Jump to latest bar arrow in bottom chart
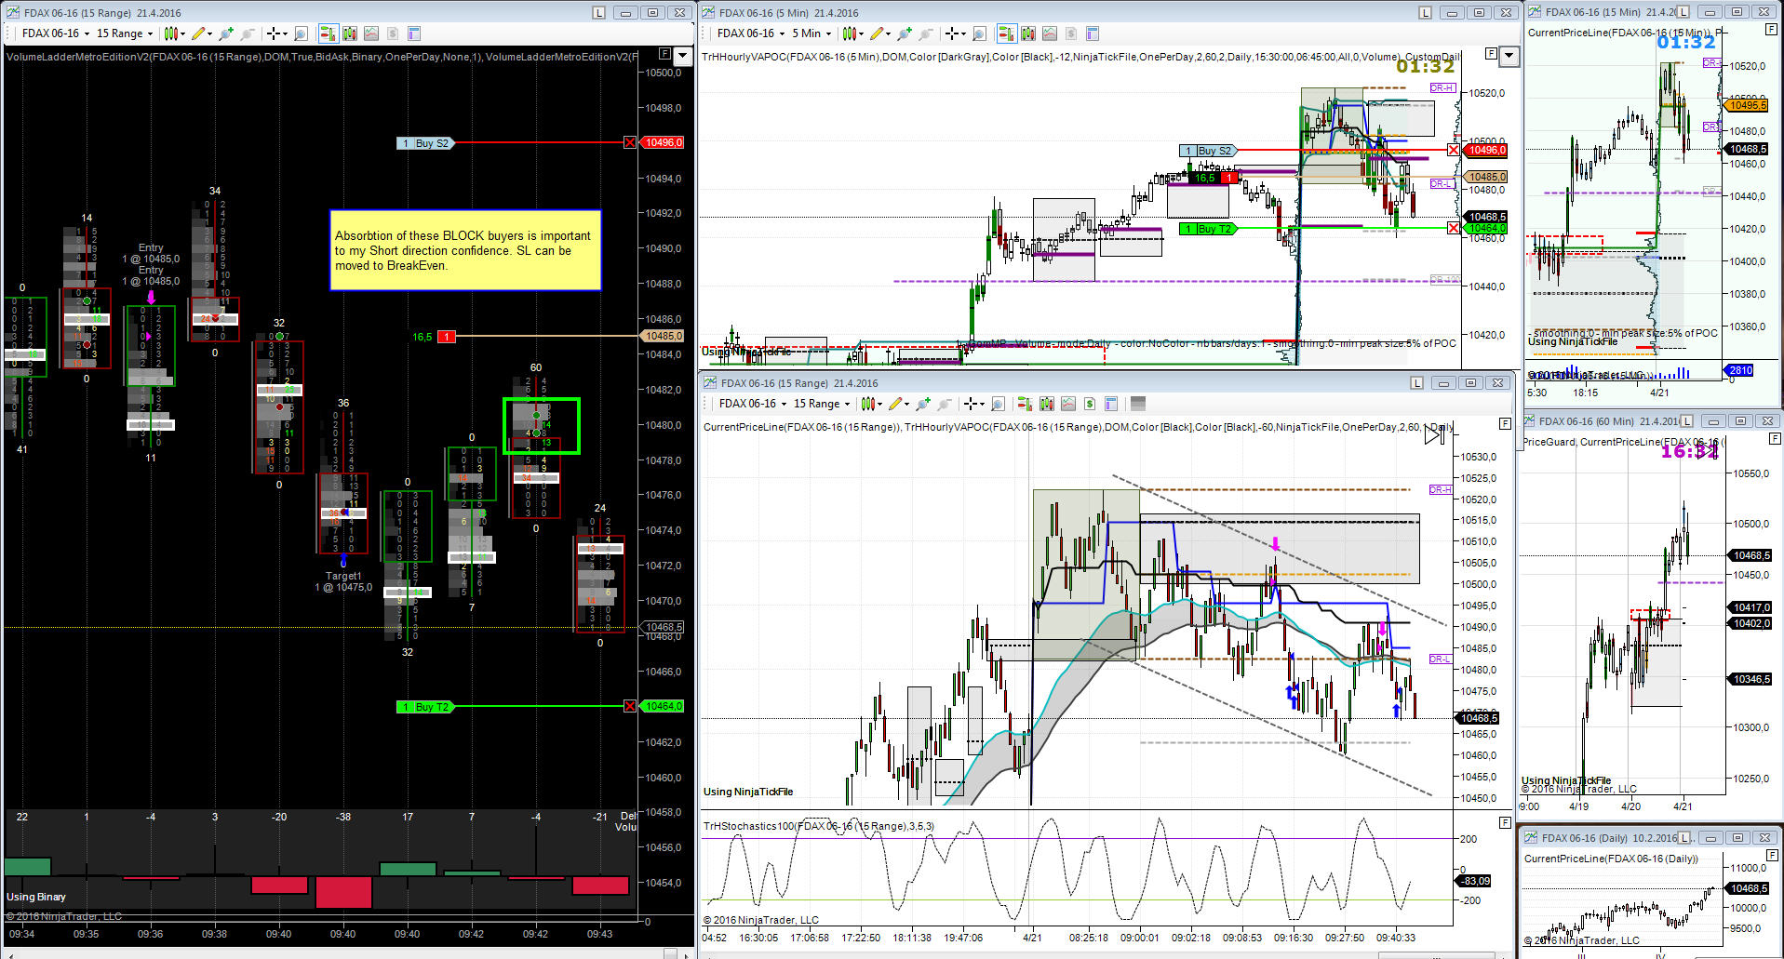Viewport: 1784px width, 959px height. (x=1434, y=434)
